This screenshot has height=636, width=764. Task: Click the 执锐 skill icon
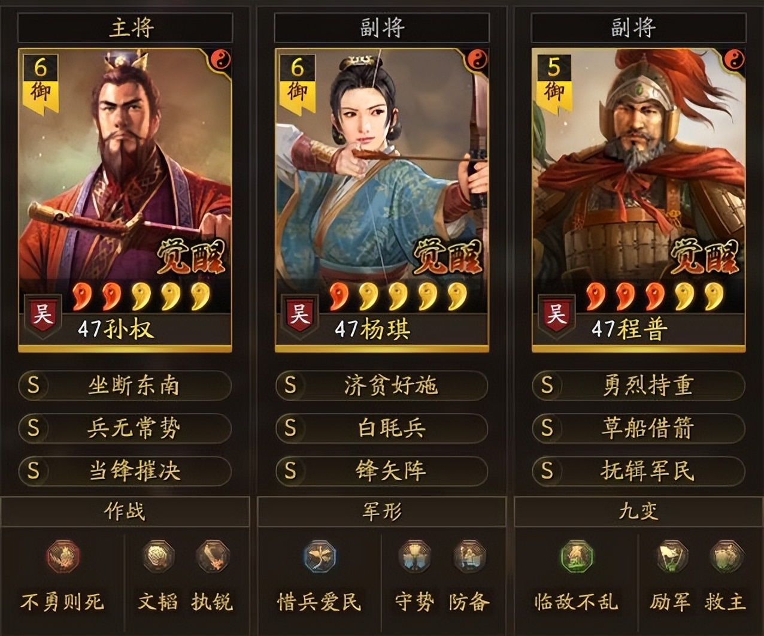click(x=213, y=557)
